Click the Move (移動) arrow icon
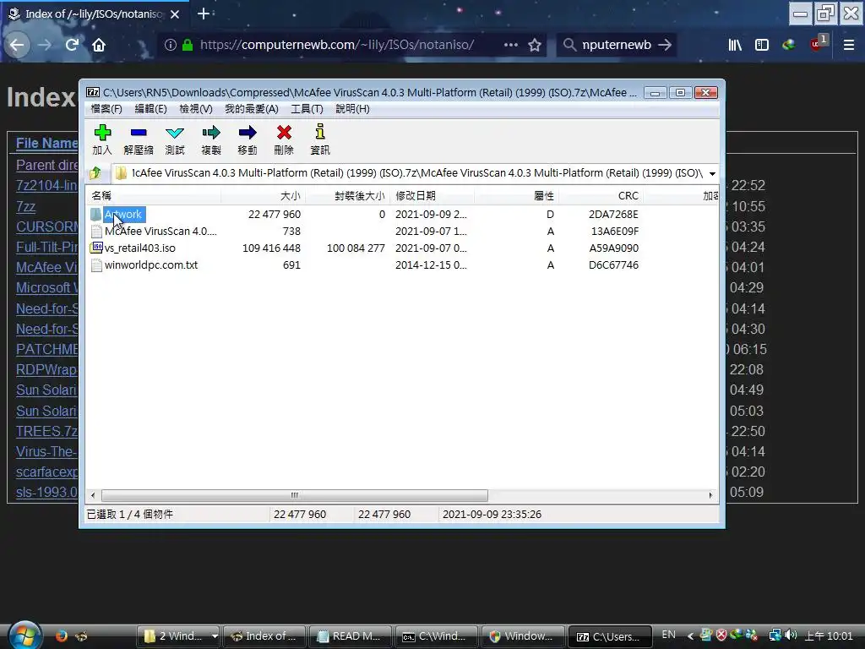 pyautogui.click(x=248, y=133)
